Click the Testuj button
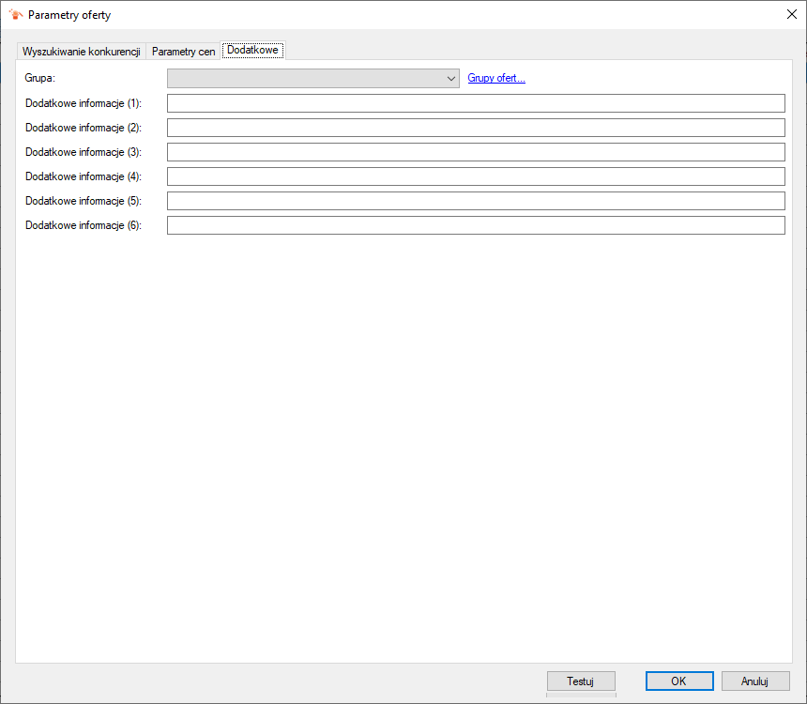Image resolution: width=807 pixels, height=704 pixels. [x=581, y=681]
